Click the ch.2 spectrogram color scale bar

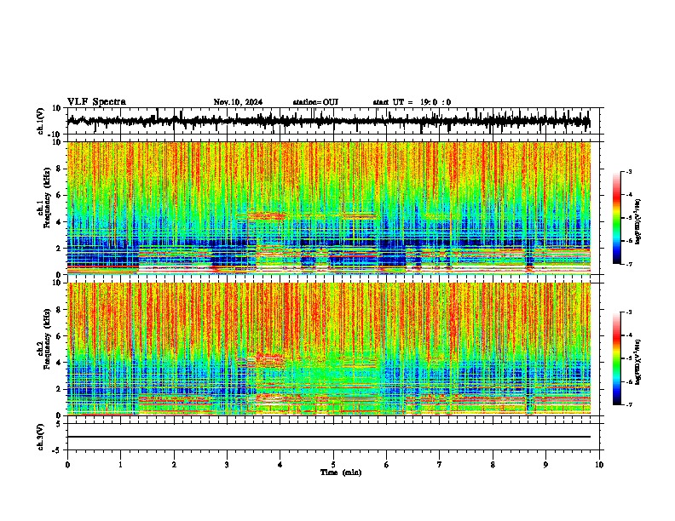pyautogui.click(x=616, y=358)
